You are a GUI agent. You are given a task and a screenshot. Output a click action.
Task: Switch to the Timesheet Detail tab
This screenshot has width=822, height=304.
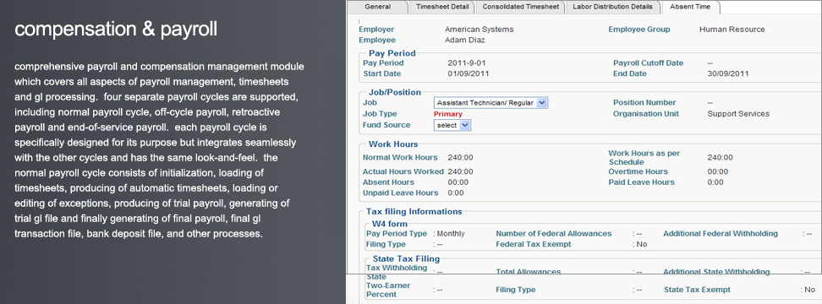point(442,7)
